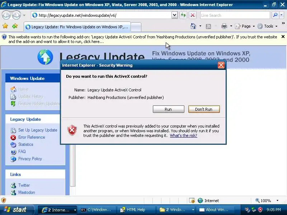The height and width of the screenshot is (215, 287).
Task: Open the Mastodon link
Action: pyautogui.click(x=27, y=192)
